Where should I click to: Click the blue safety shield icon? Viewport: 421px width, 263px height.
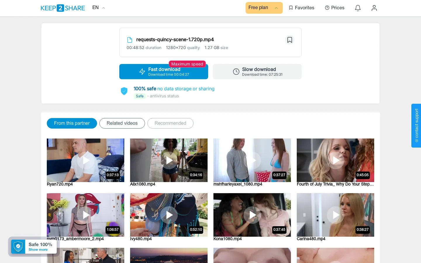coord(124,91)
